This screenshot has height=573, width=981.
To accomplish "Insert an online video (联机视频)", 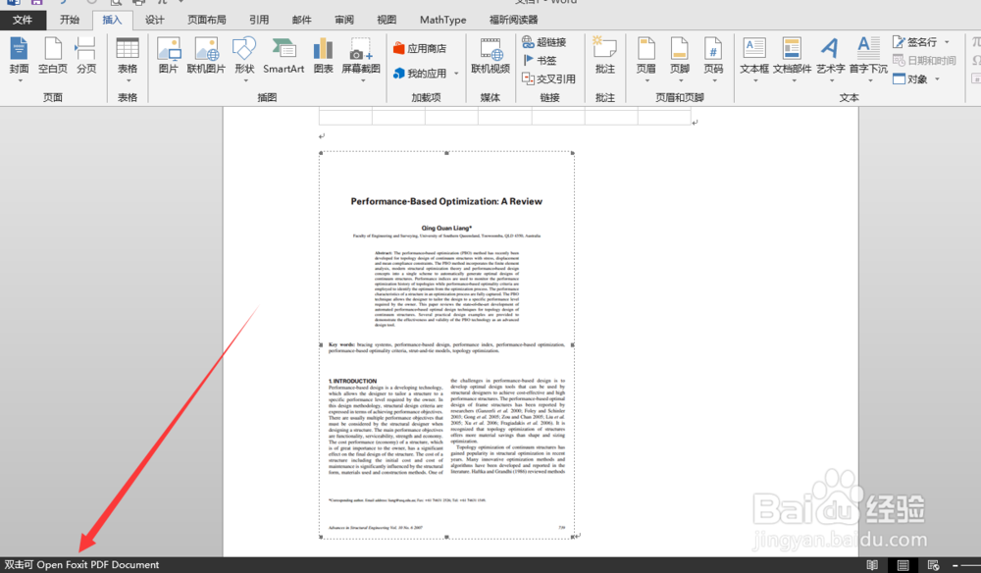I will (490, 55).
